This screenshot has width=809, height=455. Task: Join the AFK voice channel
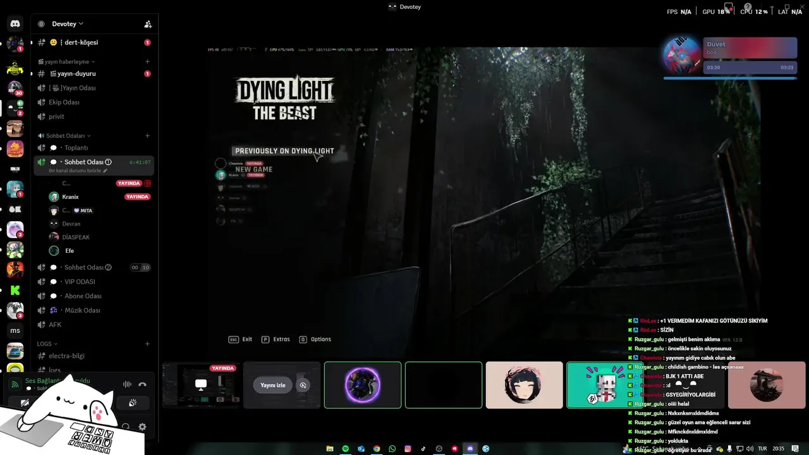point(94,325)
